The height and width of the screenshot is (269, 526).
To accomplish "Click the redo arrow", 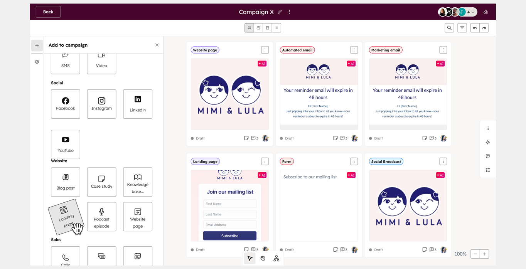I will [484, 28].
